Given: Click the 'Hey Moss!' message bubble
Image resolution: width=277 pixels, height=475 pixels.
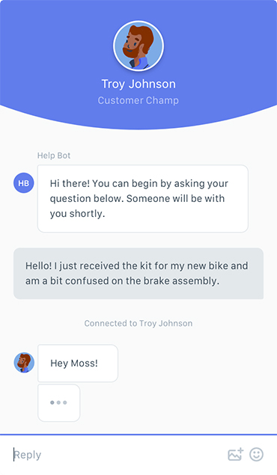Looking at the screenshot, I should [x=78, y=363].
